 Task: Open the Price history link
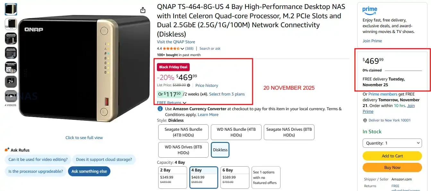207,85
